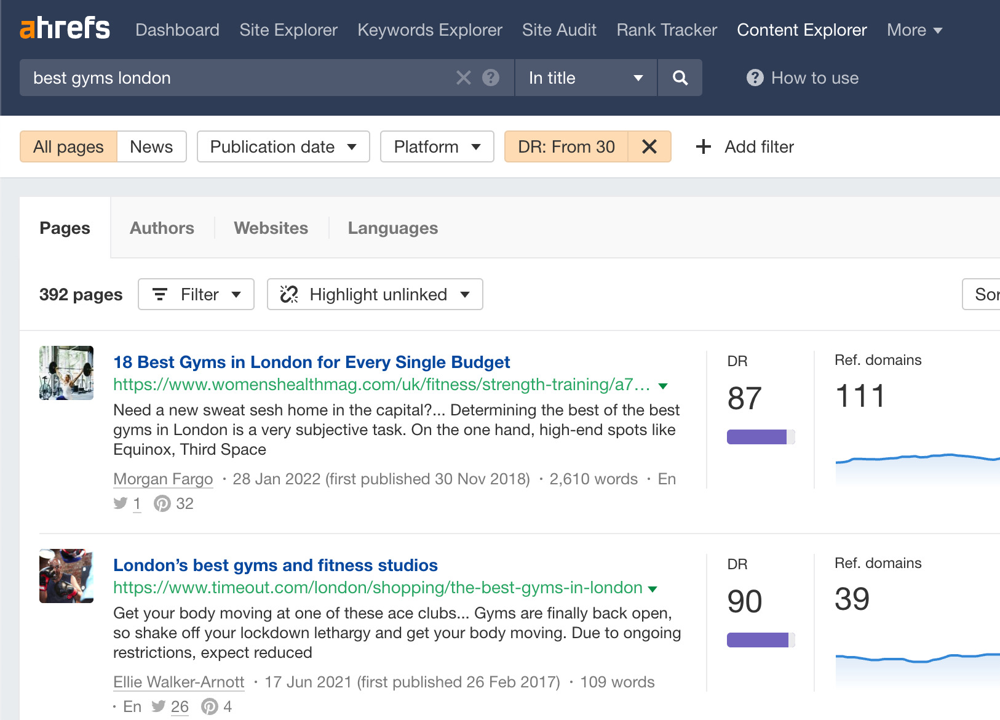
Task: Open the Platform filter dropdown
Action: [x=437, y=146]
